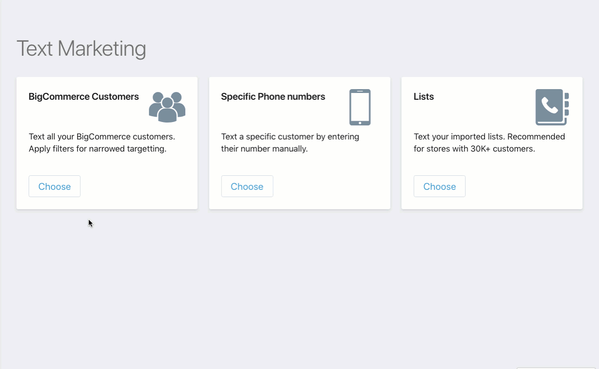
Task: Click the group-of-people customers icon
Action: tap(167, 107)
